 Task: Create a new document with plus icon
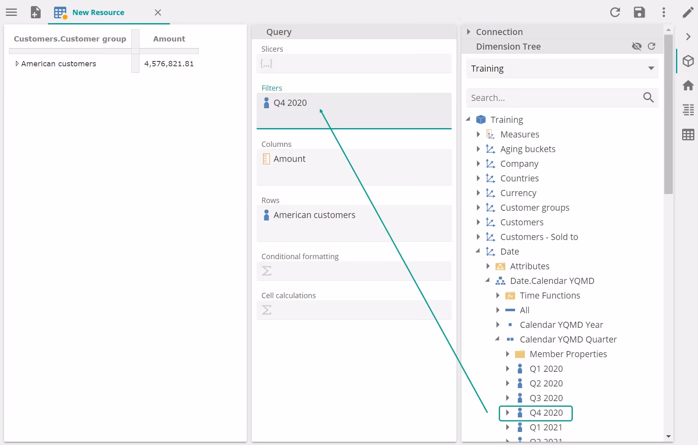(x=36, y=12)
